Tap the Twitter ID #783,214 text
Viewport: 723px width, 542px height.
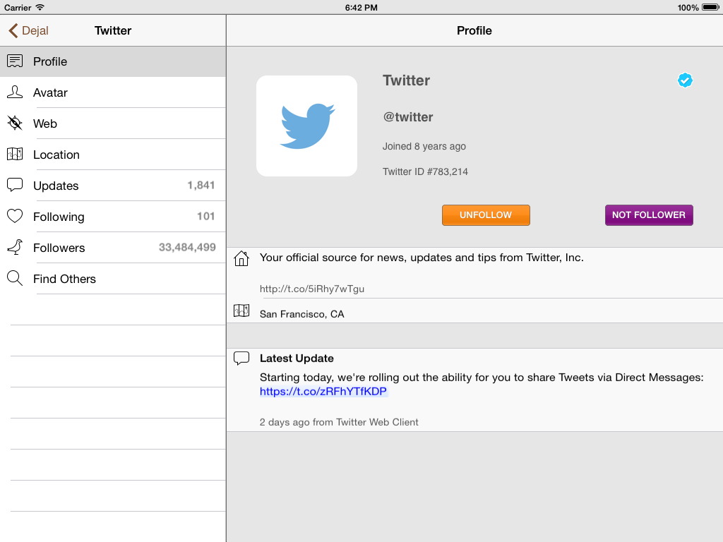pos(425,171)
